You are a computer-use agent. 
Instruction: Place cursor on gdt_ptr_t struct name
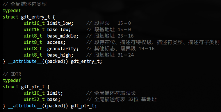tap(33, 87)
